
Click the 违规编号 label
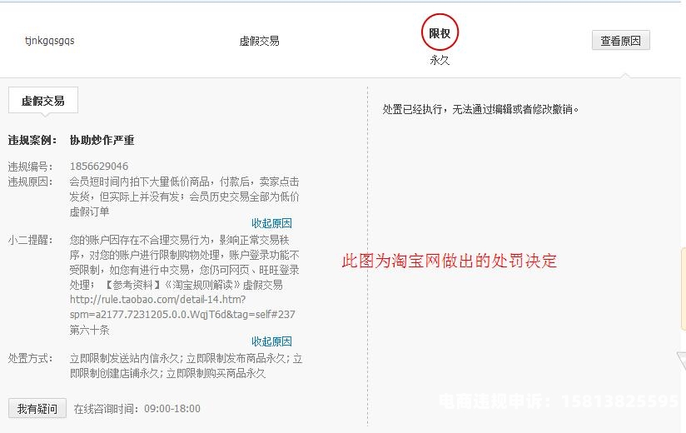30,167
